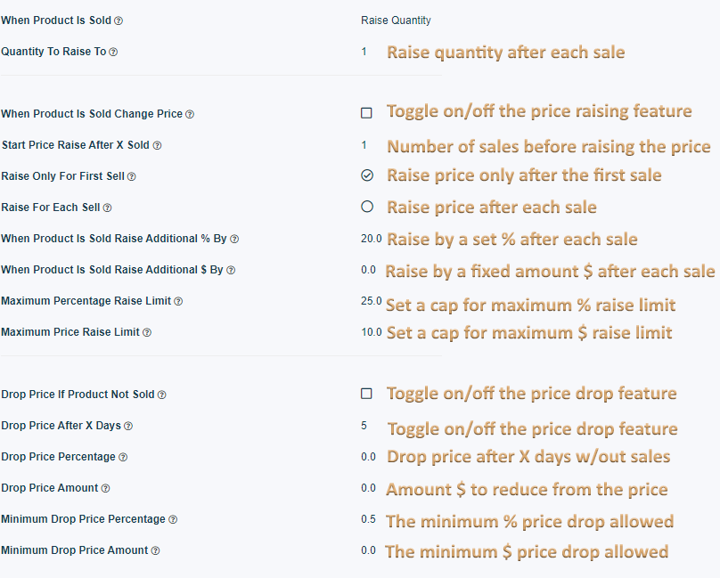Open the Raise Quantity dropdown value

click(x=396, y=20)
